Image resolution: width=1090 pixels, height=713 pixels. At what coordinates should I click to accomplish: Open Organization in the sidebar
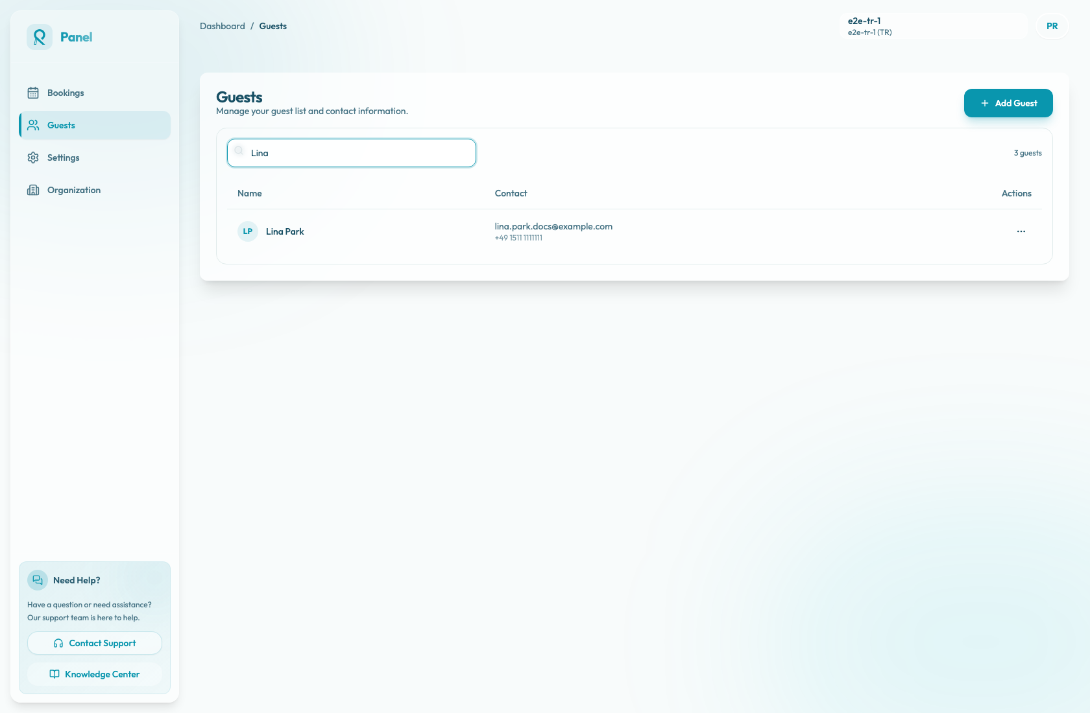pos(95,190)
